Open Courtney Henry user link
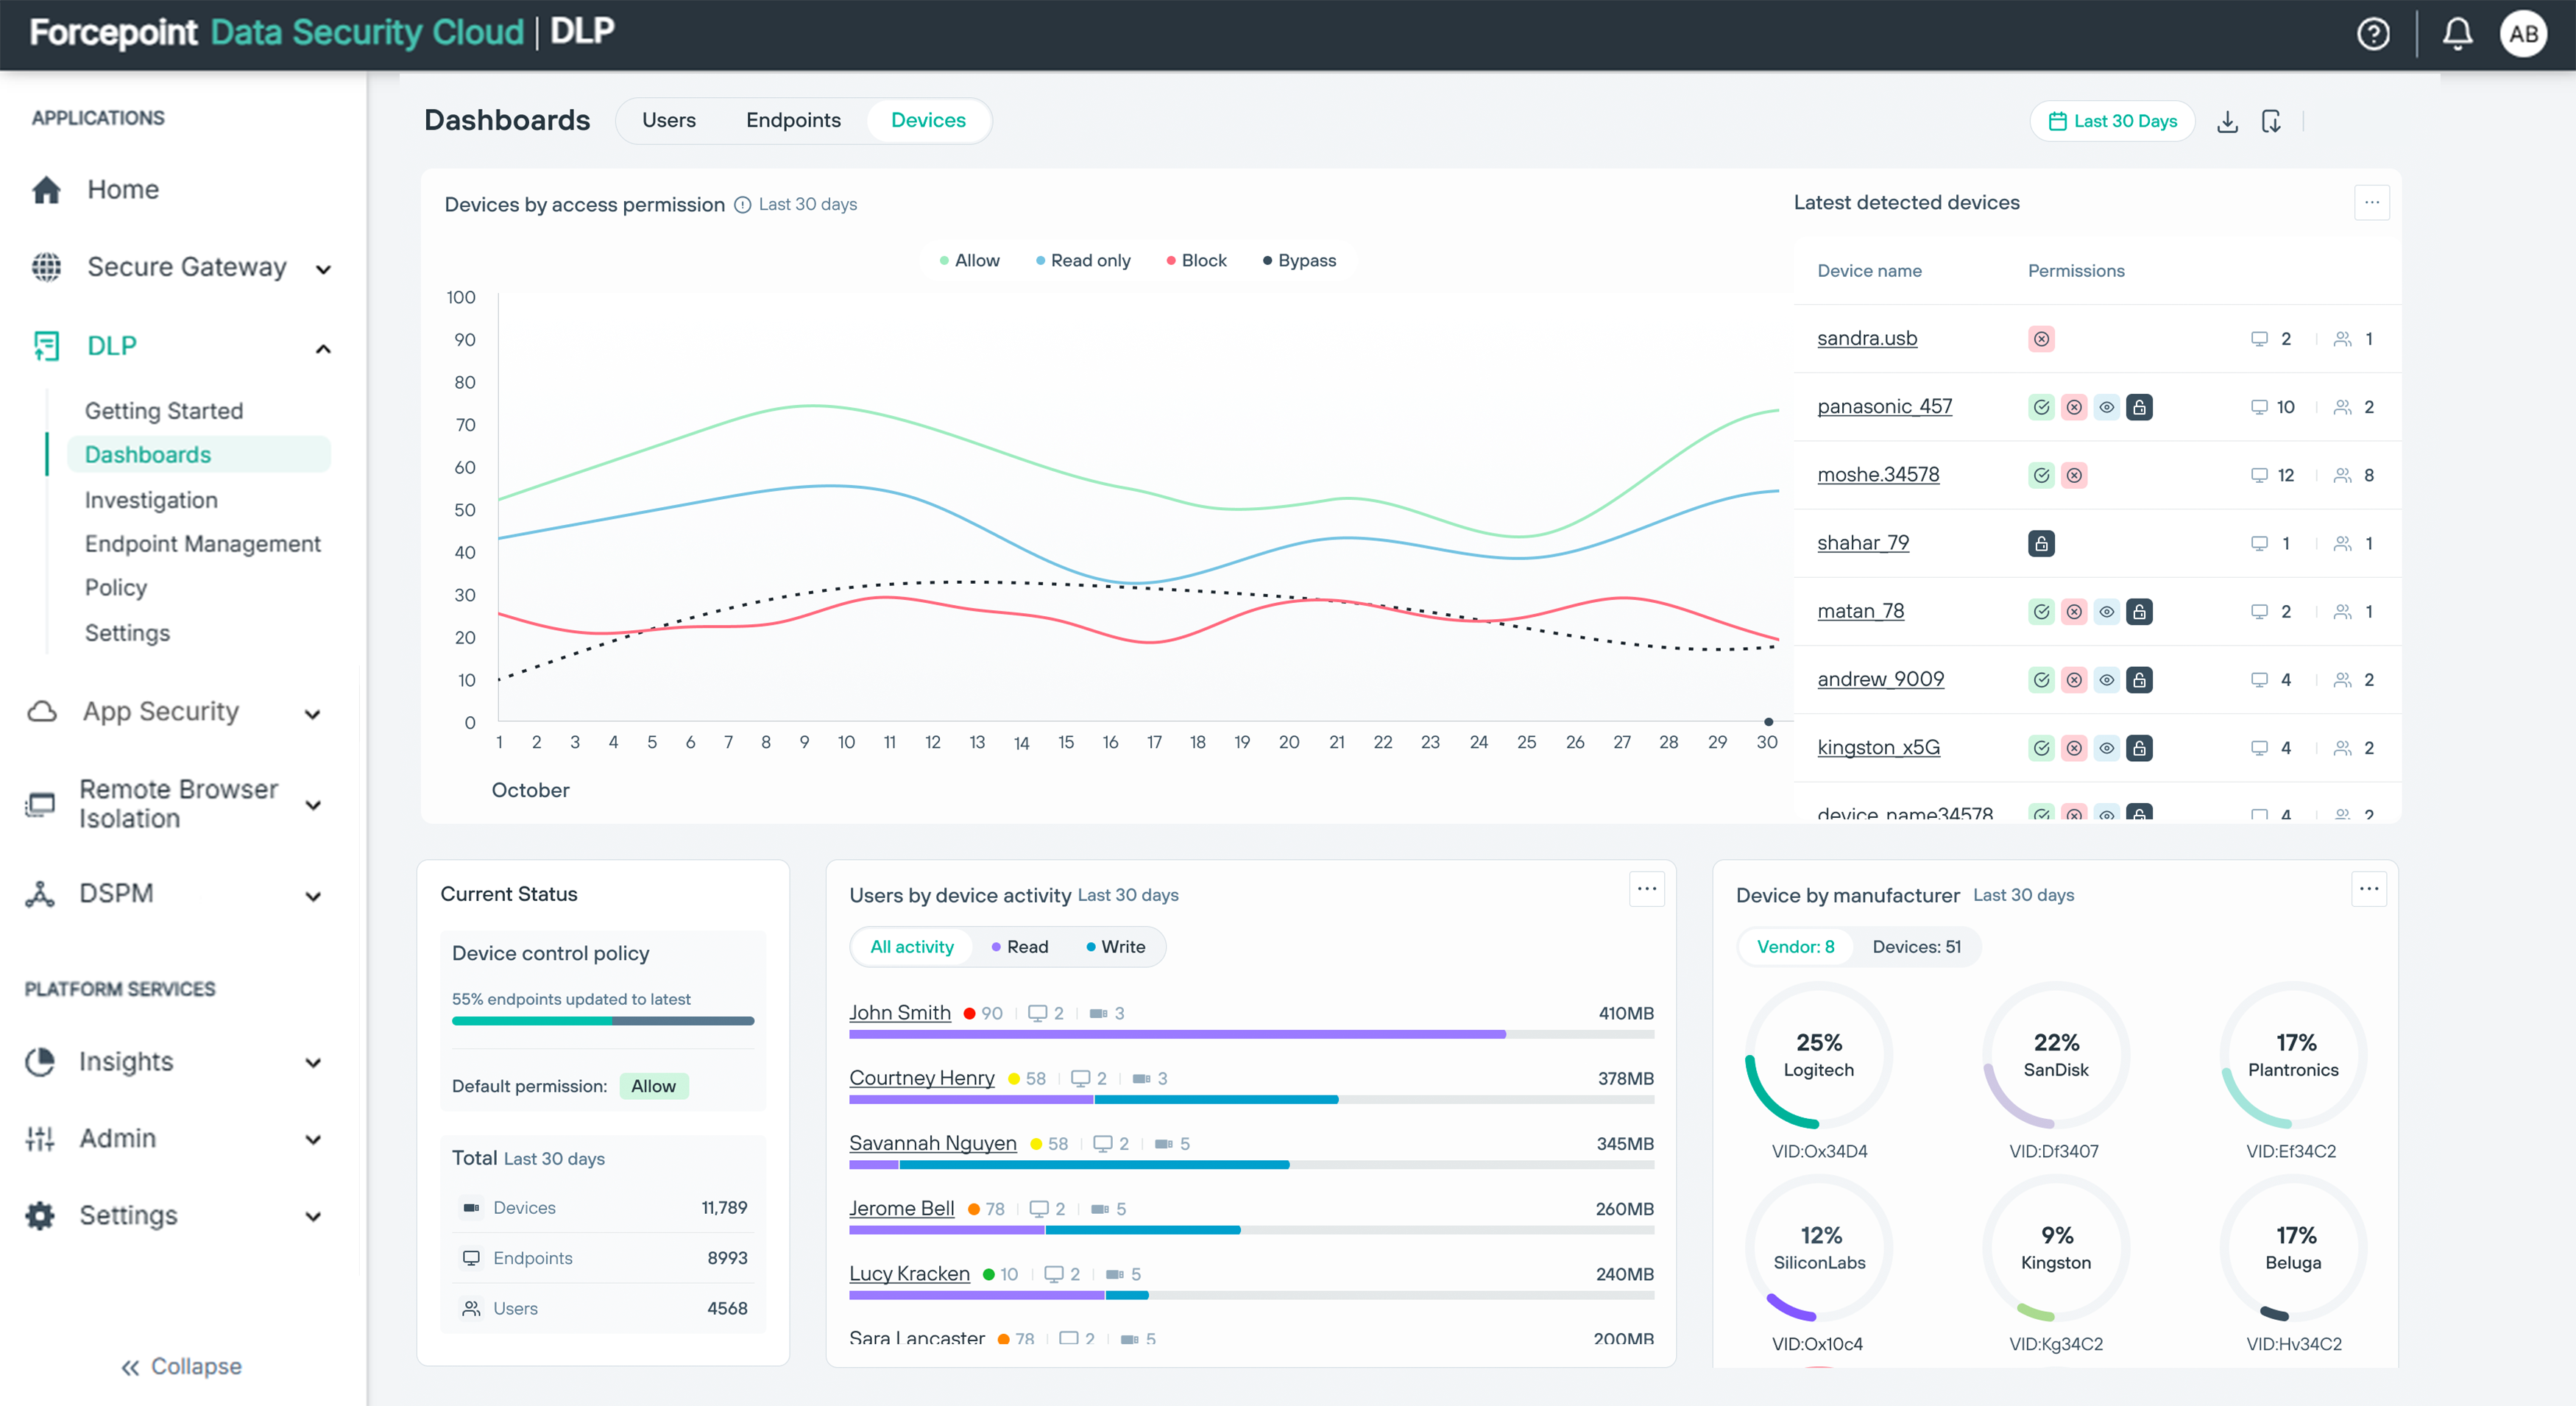 pos(921,1078)
